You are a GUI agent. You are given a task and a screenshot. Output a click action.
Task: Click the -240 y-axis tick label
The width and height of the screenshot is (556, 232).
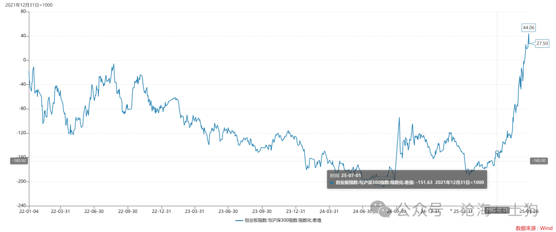pyautogui.click(x=21, y=206)
